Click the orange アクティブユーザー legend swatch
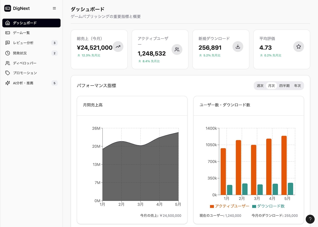Screen dimensions: 318x227 212,206
